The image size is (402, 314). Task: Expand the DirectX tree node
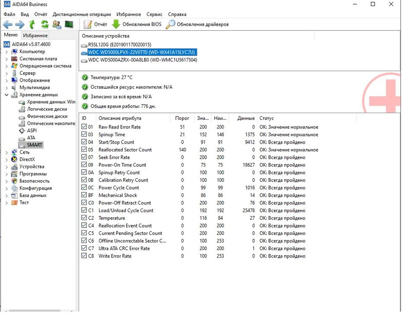click(6, 160)
